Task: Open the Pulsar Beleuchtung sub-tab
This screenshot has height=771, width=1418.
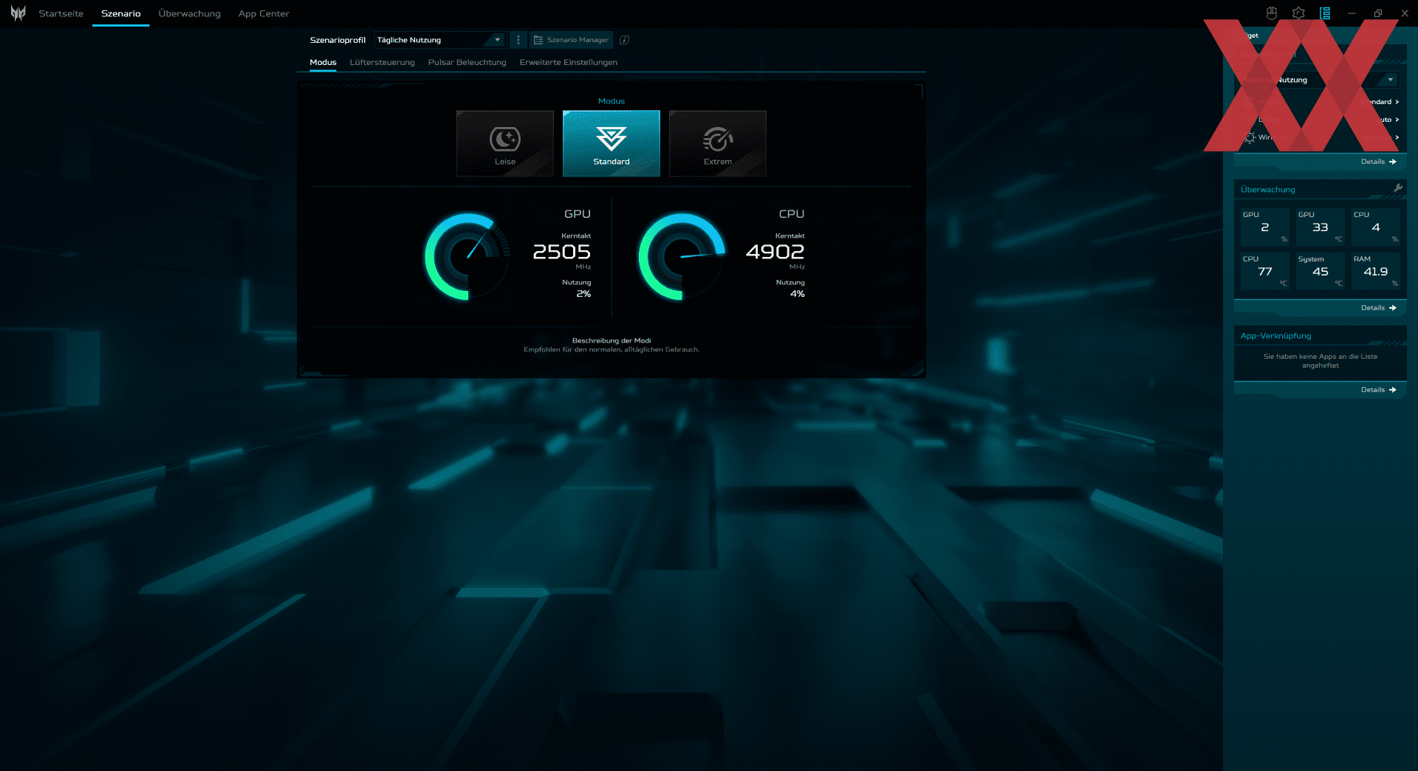Action: pos(467,62)
